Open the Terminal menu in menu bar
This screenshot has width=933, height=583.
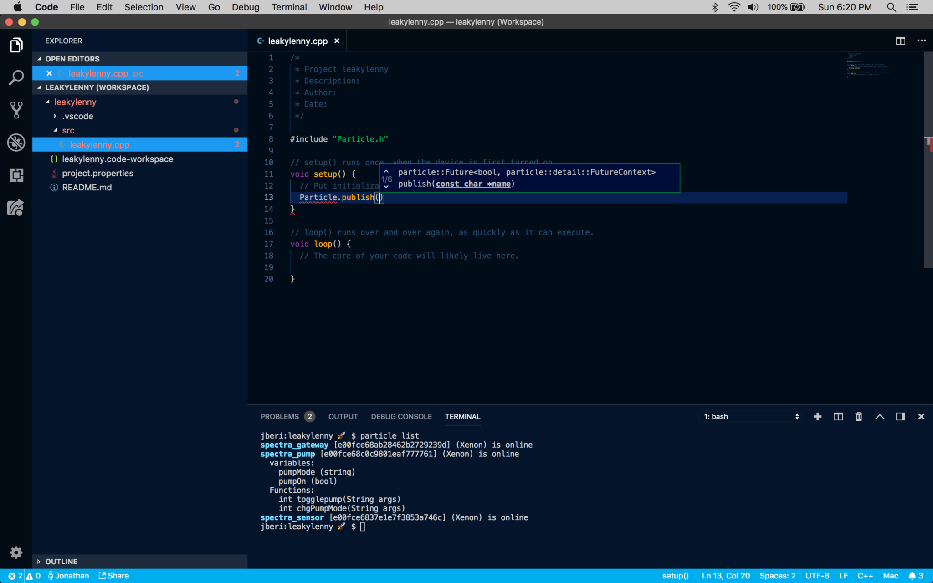[289, 7]
